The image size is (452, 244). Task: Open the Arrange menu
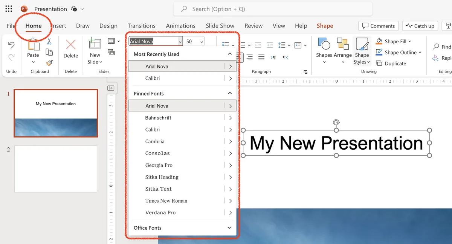click(343, 51)
